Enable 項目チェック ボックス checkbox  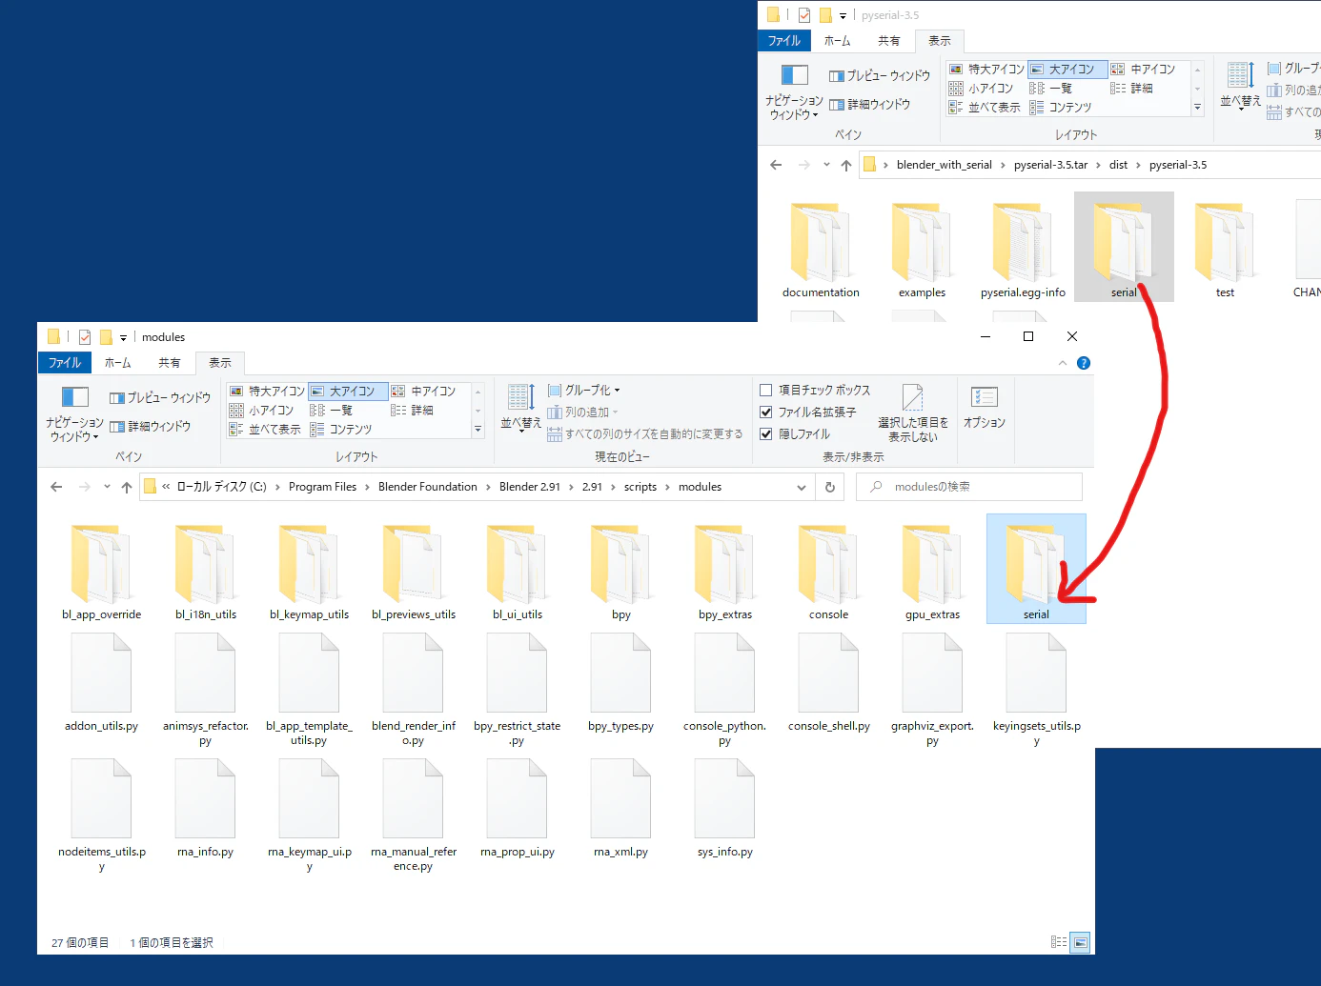pos(766,389)
